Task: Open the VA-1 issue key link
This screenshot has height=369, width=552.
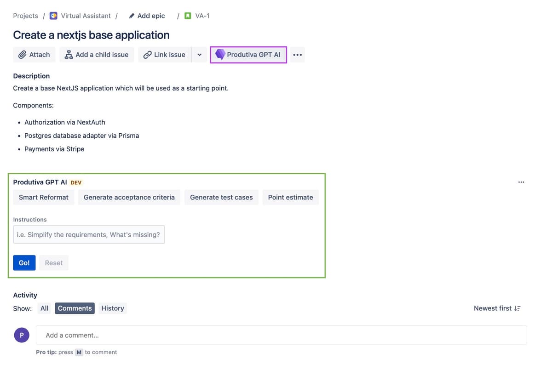Action: 203,16
